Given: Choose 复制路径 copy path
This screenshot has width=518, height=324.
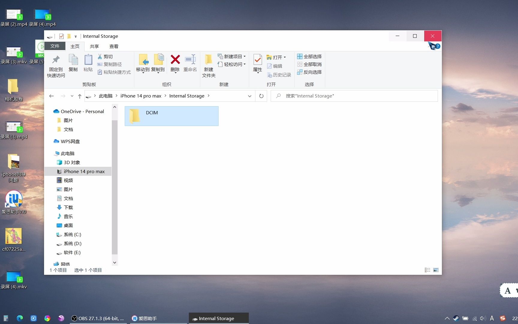Looking at the screenshot, I should [109, 64].
